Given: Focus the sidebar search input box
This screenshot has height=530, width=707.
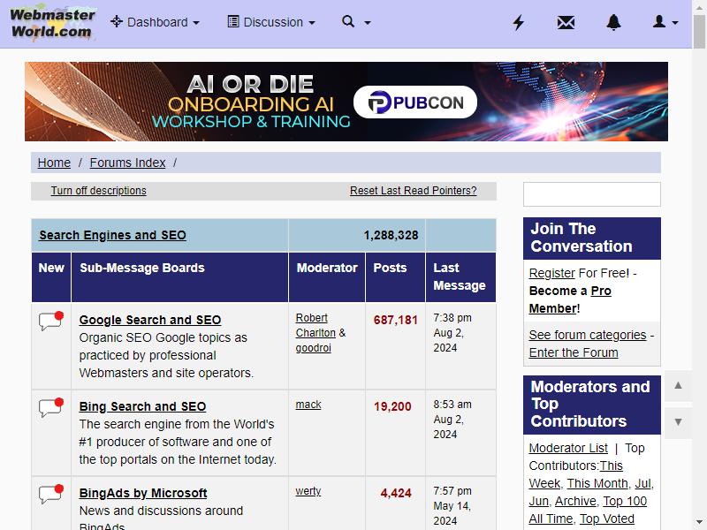Looking at the screenshot, I should point(591,194).
